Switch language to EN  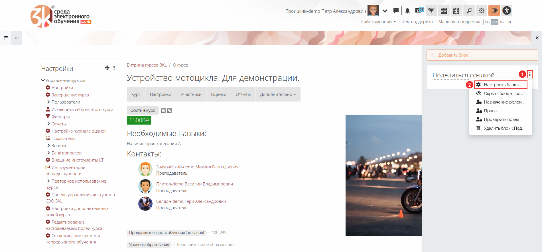(x=509, y=22)
